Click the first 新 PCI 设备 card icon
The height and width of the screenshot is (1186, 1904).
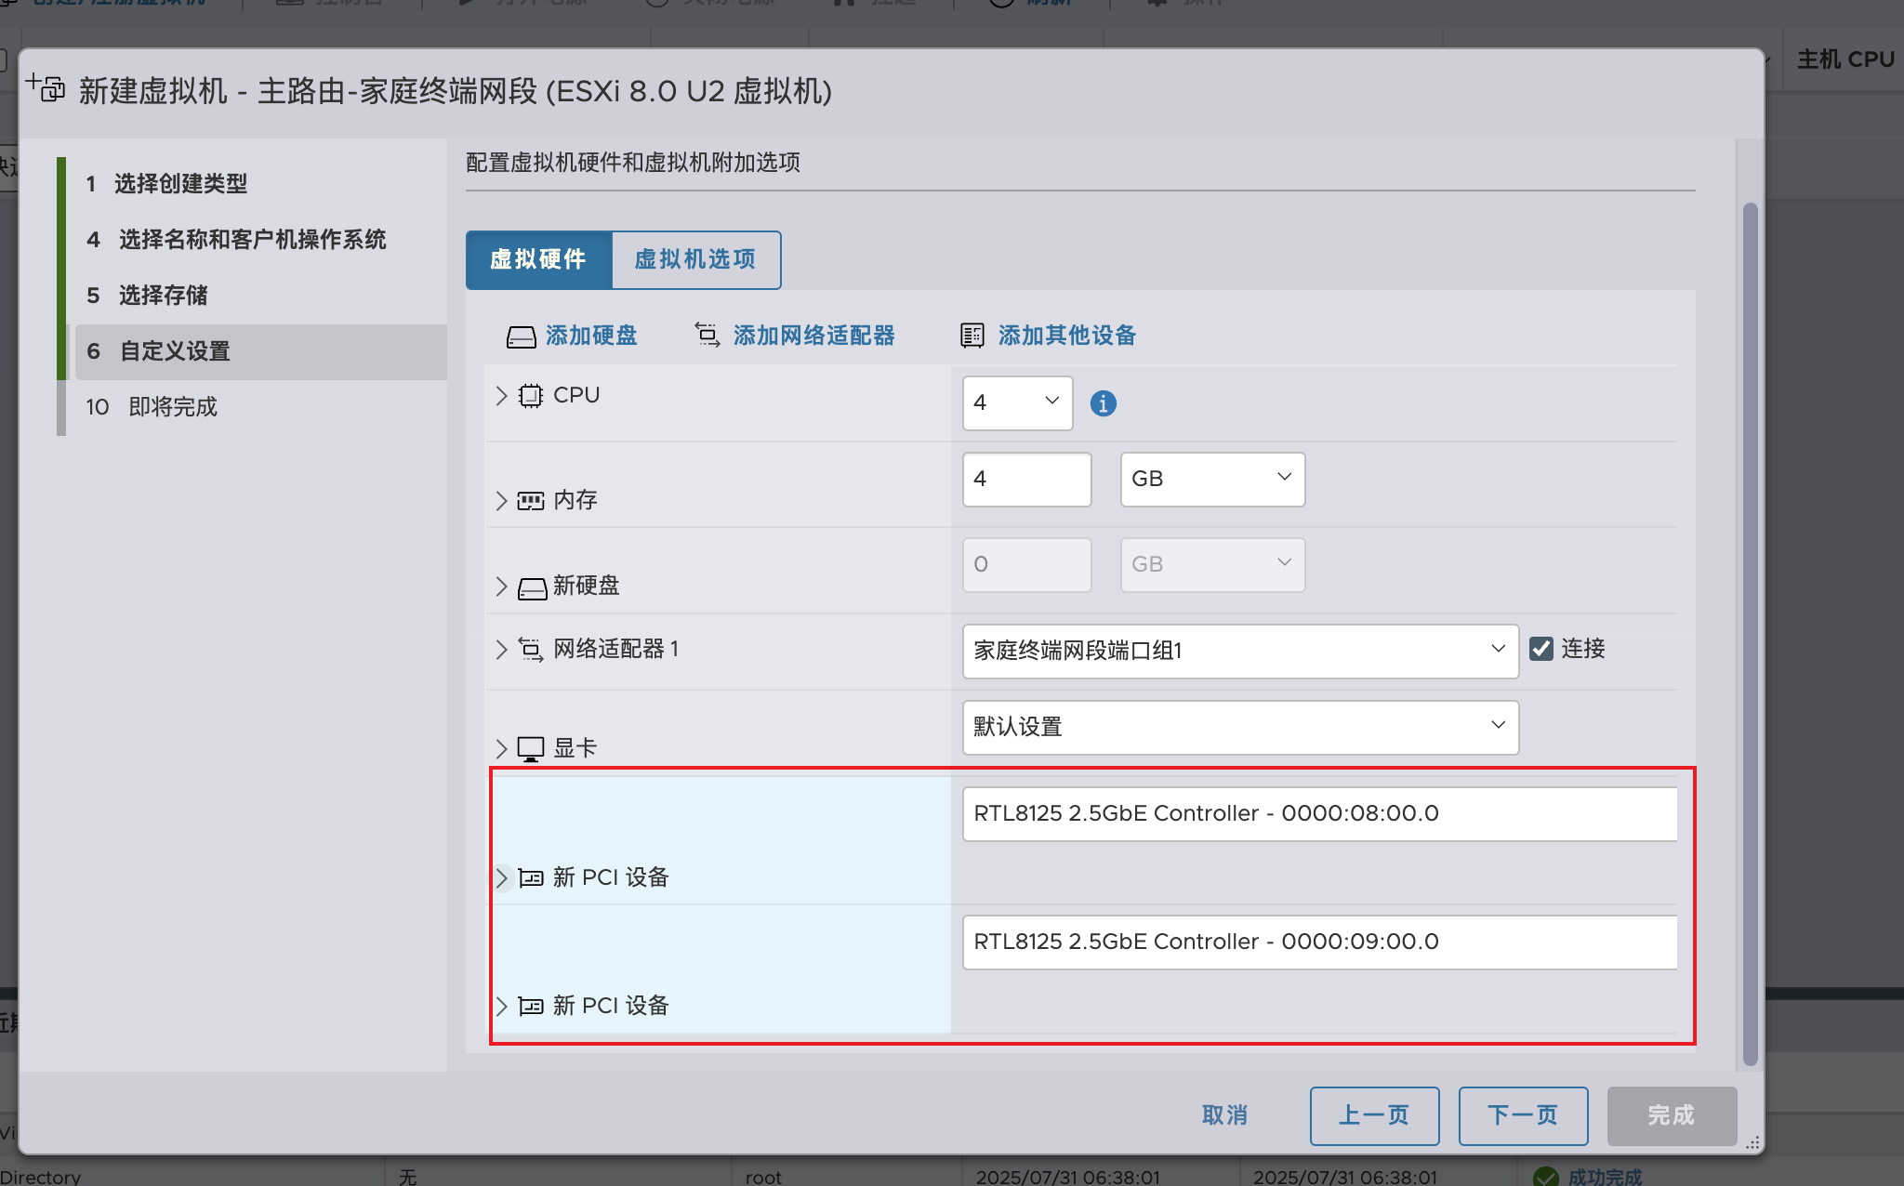(531, 877)
